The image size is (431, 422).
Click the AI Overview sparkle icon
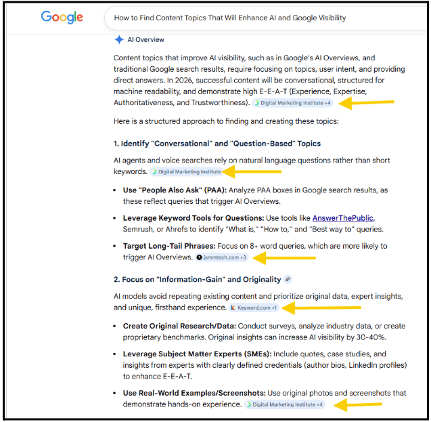(x=119, y=40)
